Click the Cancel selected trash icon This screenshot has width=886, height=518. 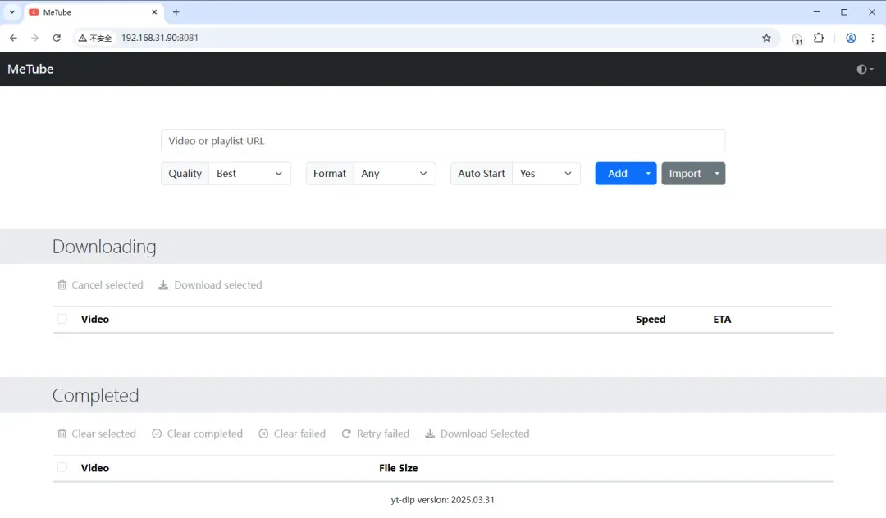pyautogui.click(x=62, y=284)
